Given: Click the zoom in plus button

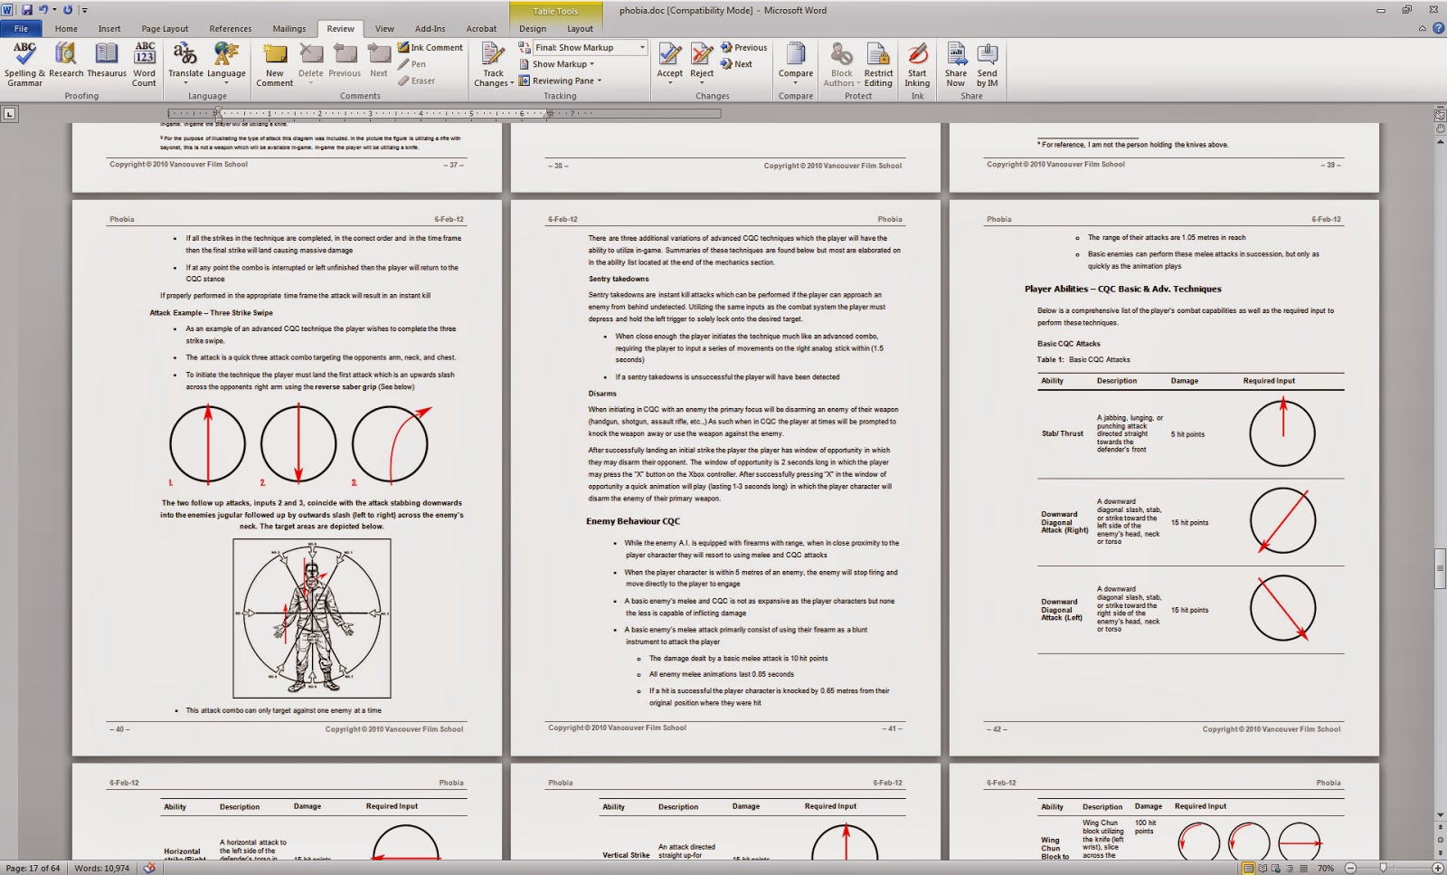Looking at the screenshot, I should click(x=1437, y=869).
